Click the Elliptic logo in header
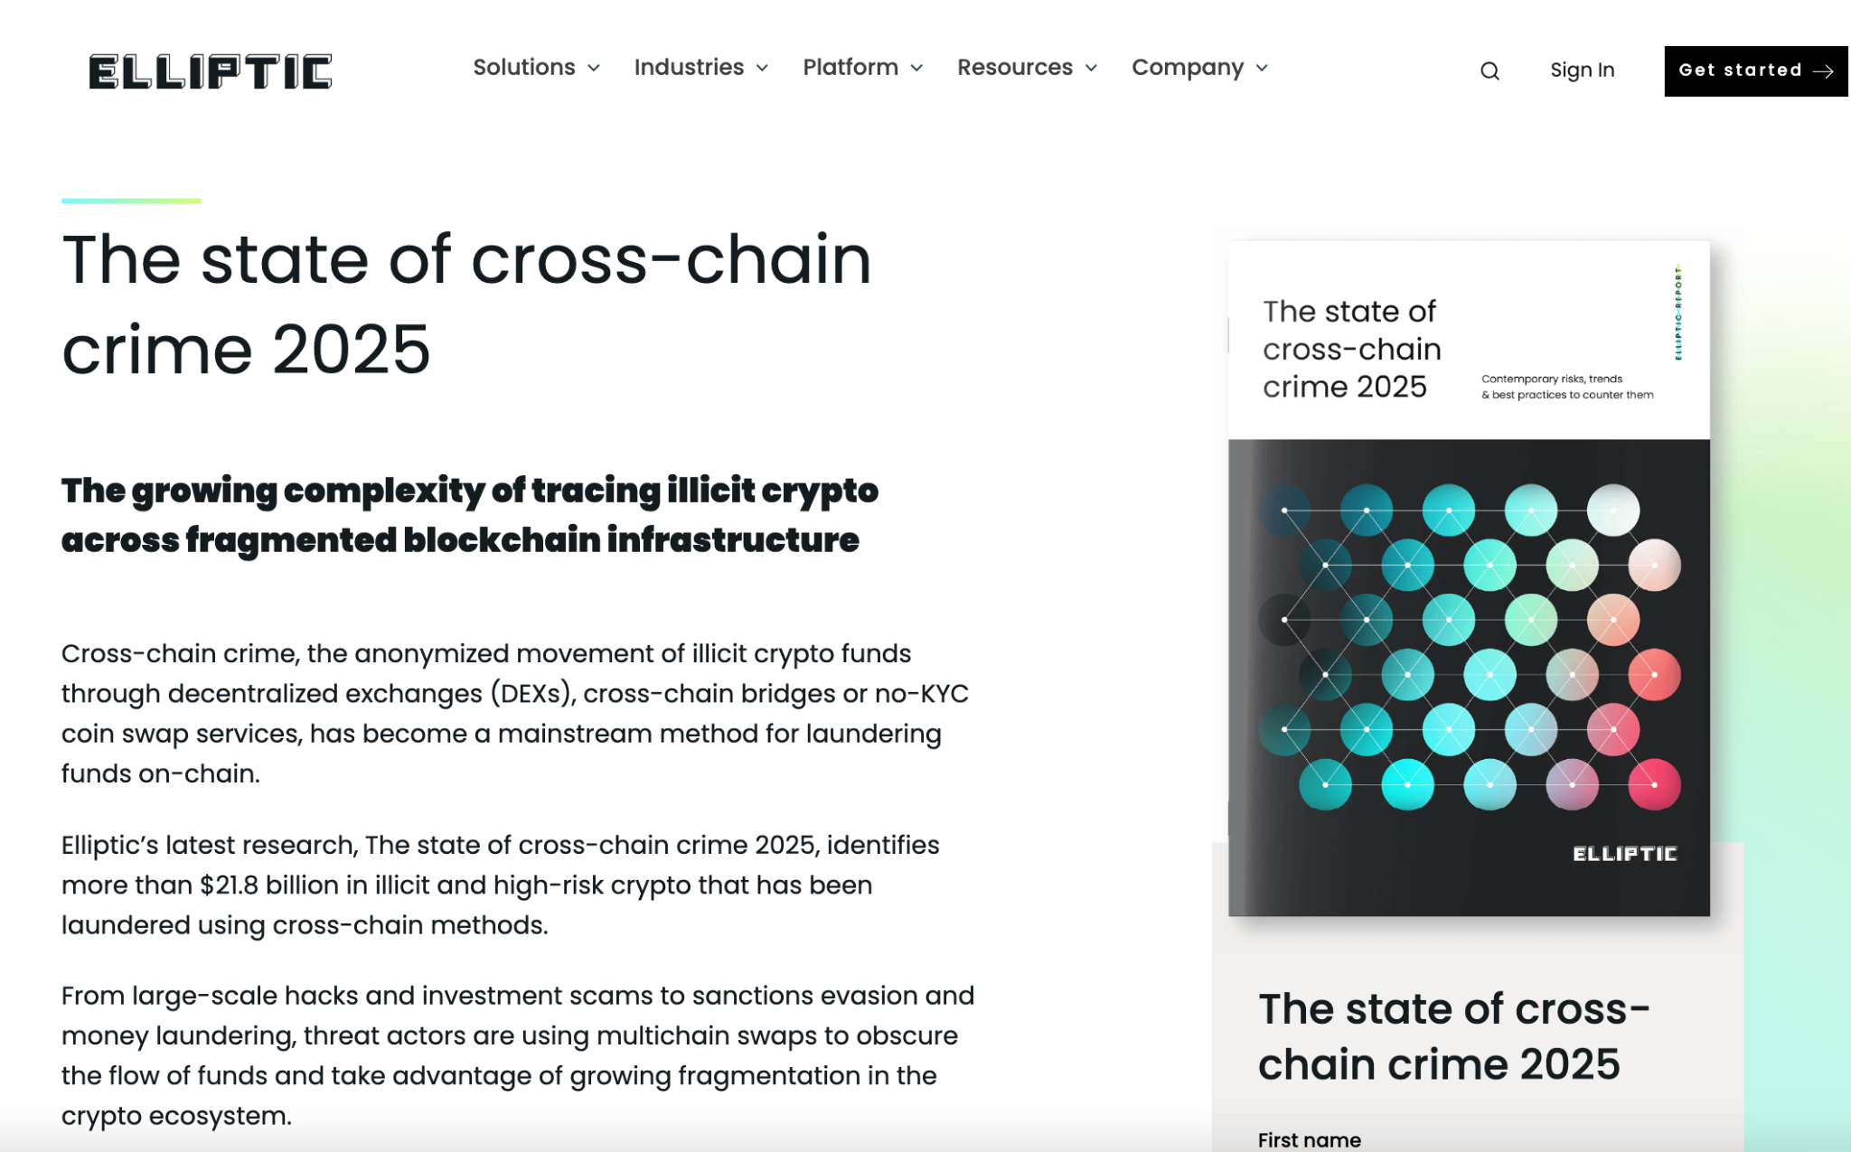This screenshot has height=1152, width=1851. (210, 71)
